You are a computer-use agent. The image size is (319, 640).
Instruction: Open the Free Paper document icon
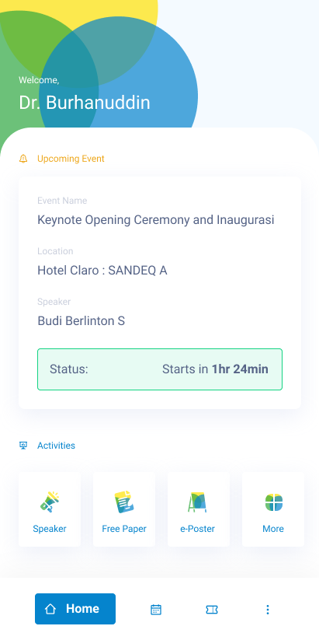tap(124, 502)
